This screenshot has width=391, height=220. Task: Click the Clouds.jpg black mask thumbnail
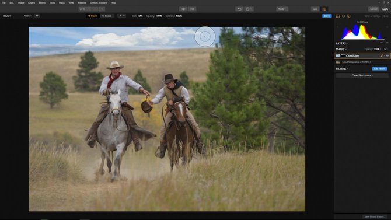pos(343,55)
